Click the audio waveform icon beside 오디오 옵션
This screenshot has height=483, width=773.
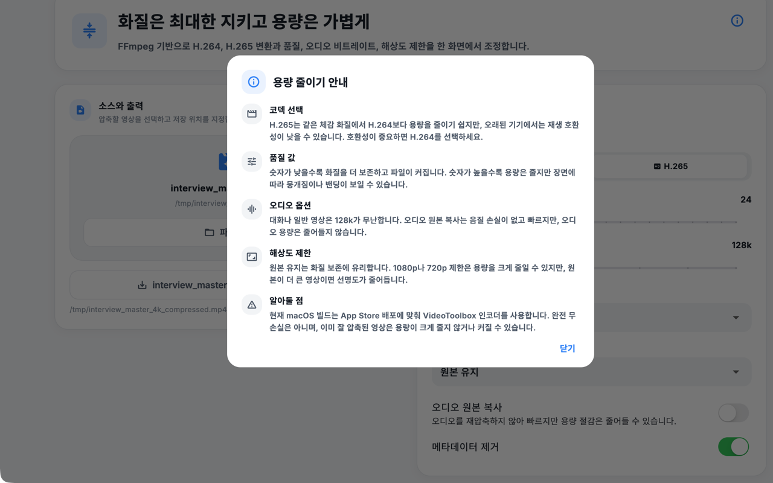[252, 209]
